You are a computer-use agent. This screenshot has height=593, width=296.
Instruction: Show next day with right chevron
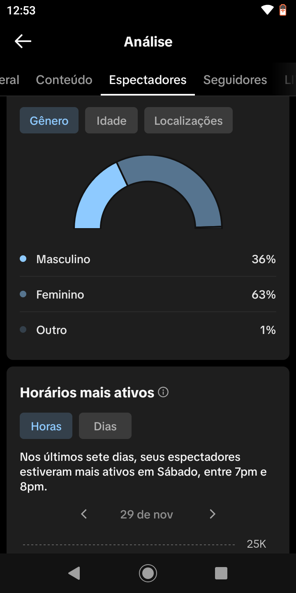pos(212,514)
